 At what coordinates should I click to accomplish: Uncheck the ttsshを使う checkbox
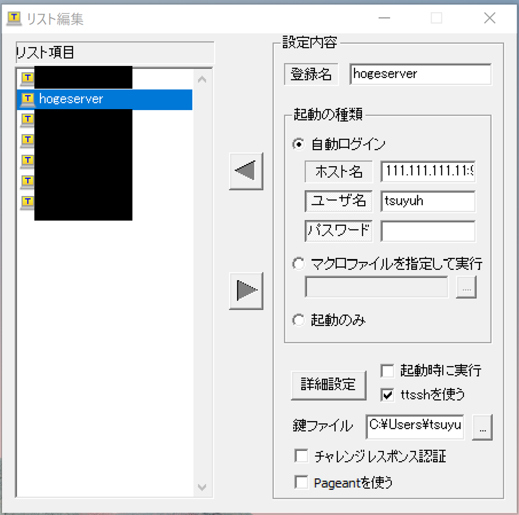pos(387,395)
